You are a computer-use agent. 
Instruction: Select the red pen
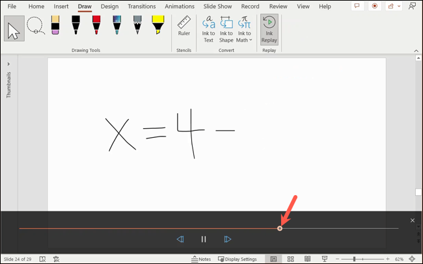(96, 25)
